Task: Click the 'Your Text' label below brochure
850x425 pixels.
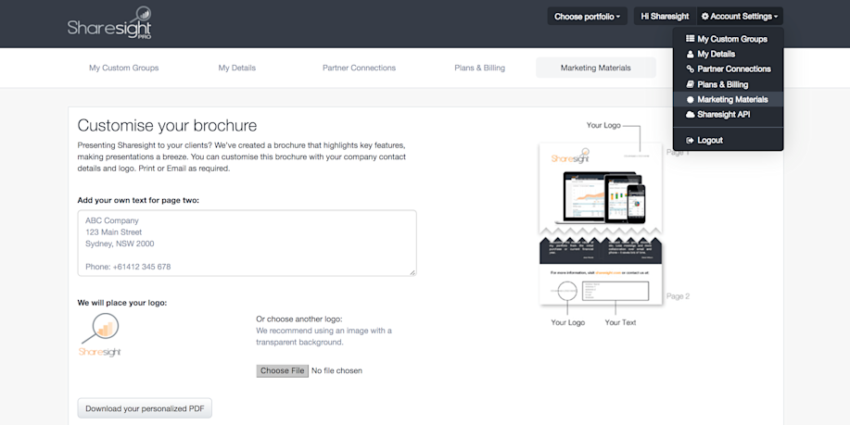Action: point(620,322)
